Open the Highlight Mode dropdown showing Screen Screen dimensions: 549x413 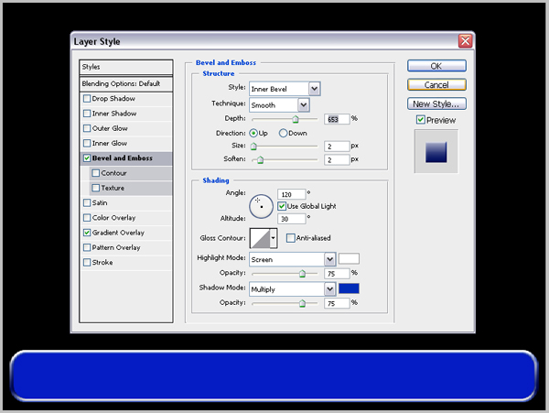(x=293, y=259)
